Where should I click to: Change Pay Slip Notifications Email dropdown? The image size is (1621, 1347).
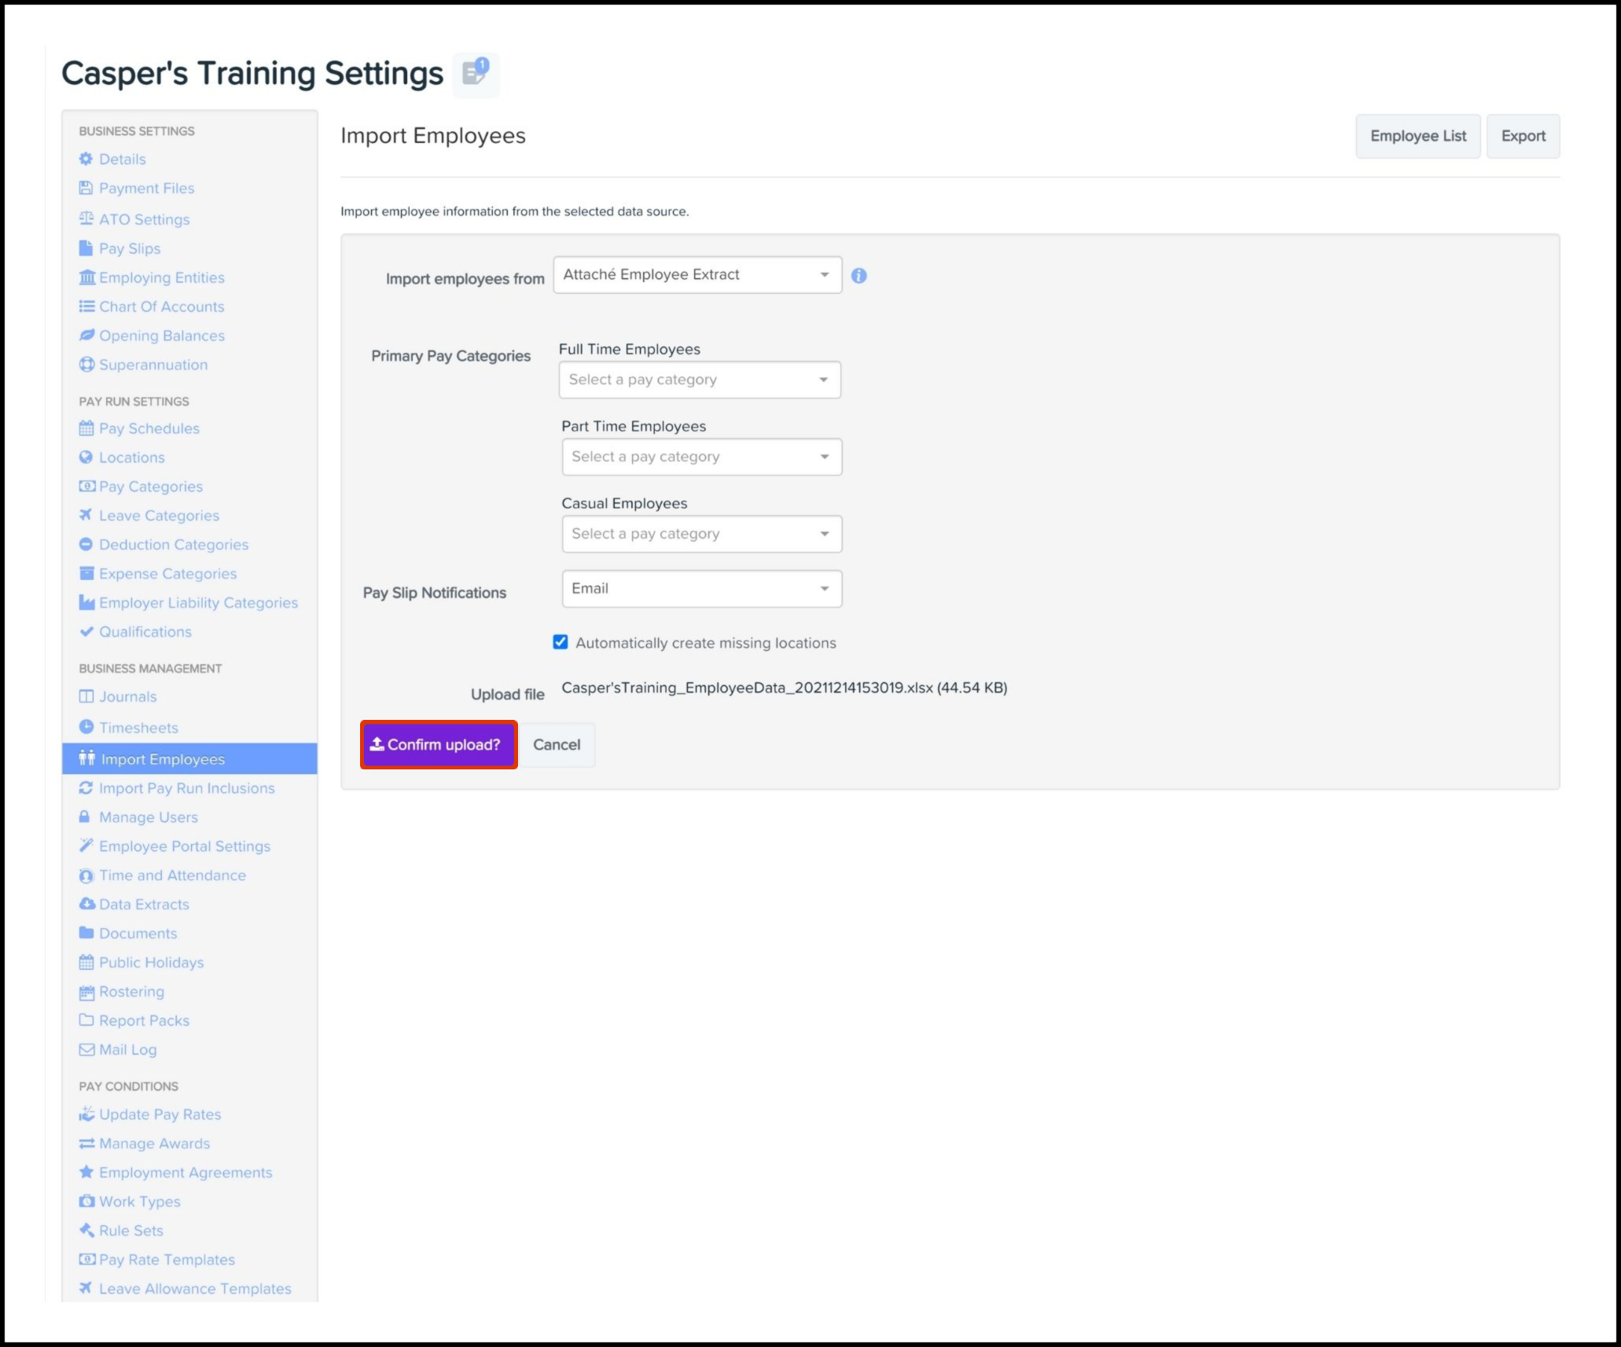[700, 589]
